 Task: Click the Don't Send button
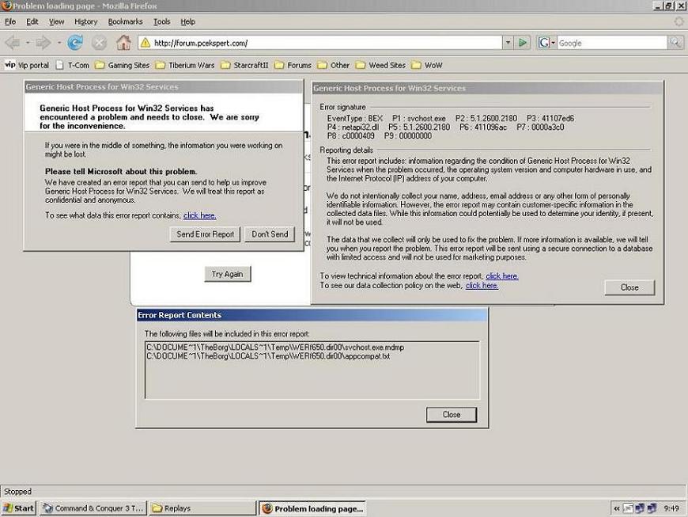click(x=270, y=234)
